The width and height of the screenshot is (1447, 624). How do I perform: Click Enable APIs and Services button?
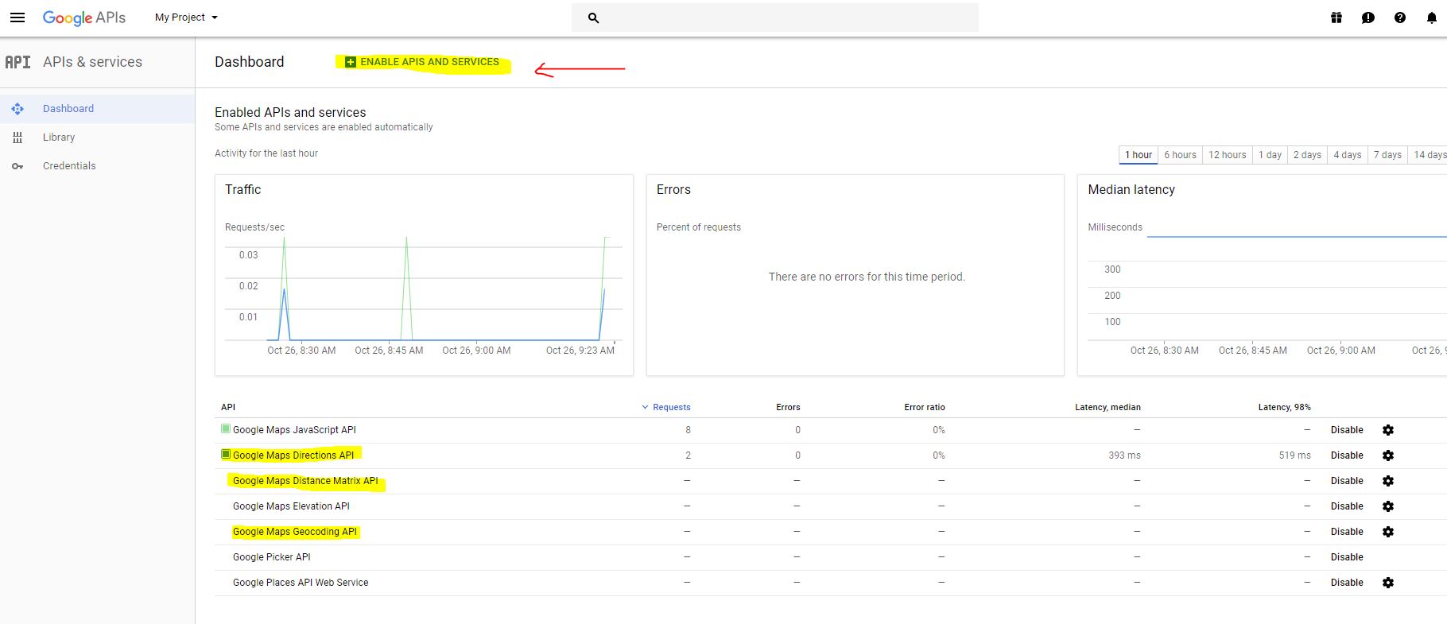tap(422, 62)
